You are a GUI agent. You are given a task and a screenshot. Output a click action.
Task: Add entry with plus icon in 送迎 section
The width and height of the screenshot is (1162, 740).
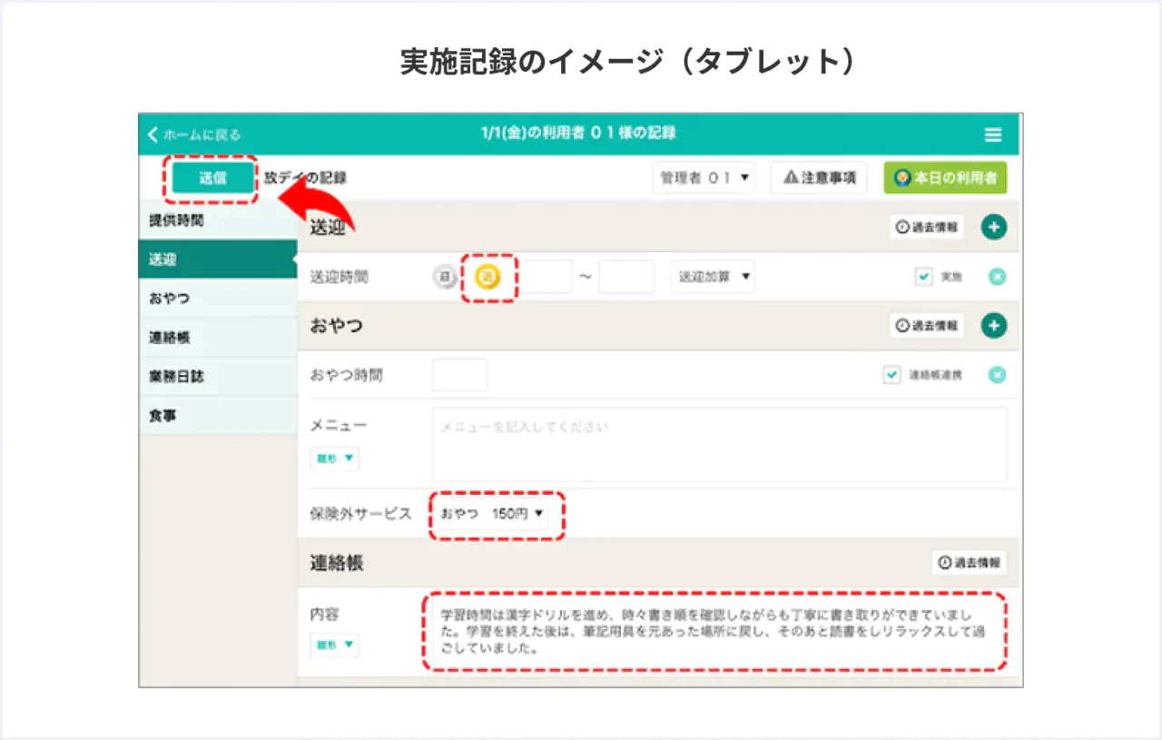point(994,227)
